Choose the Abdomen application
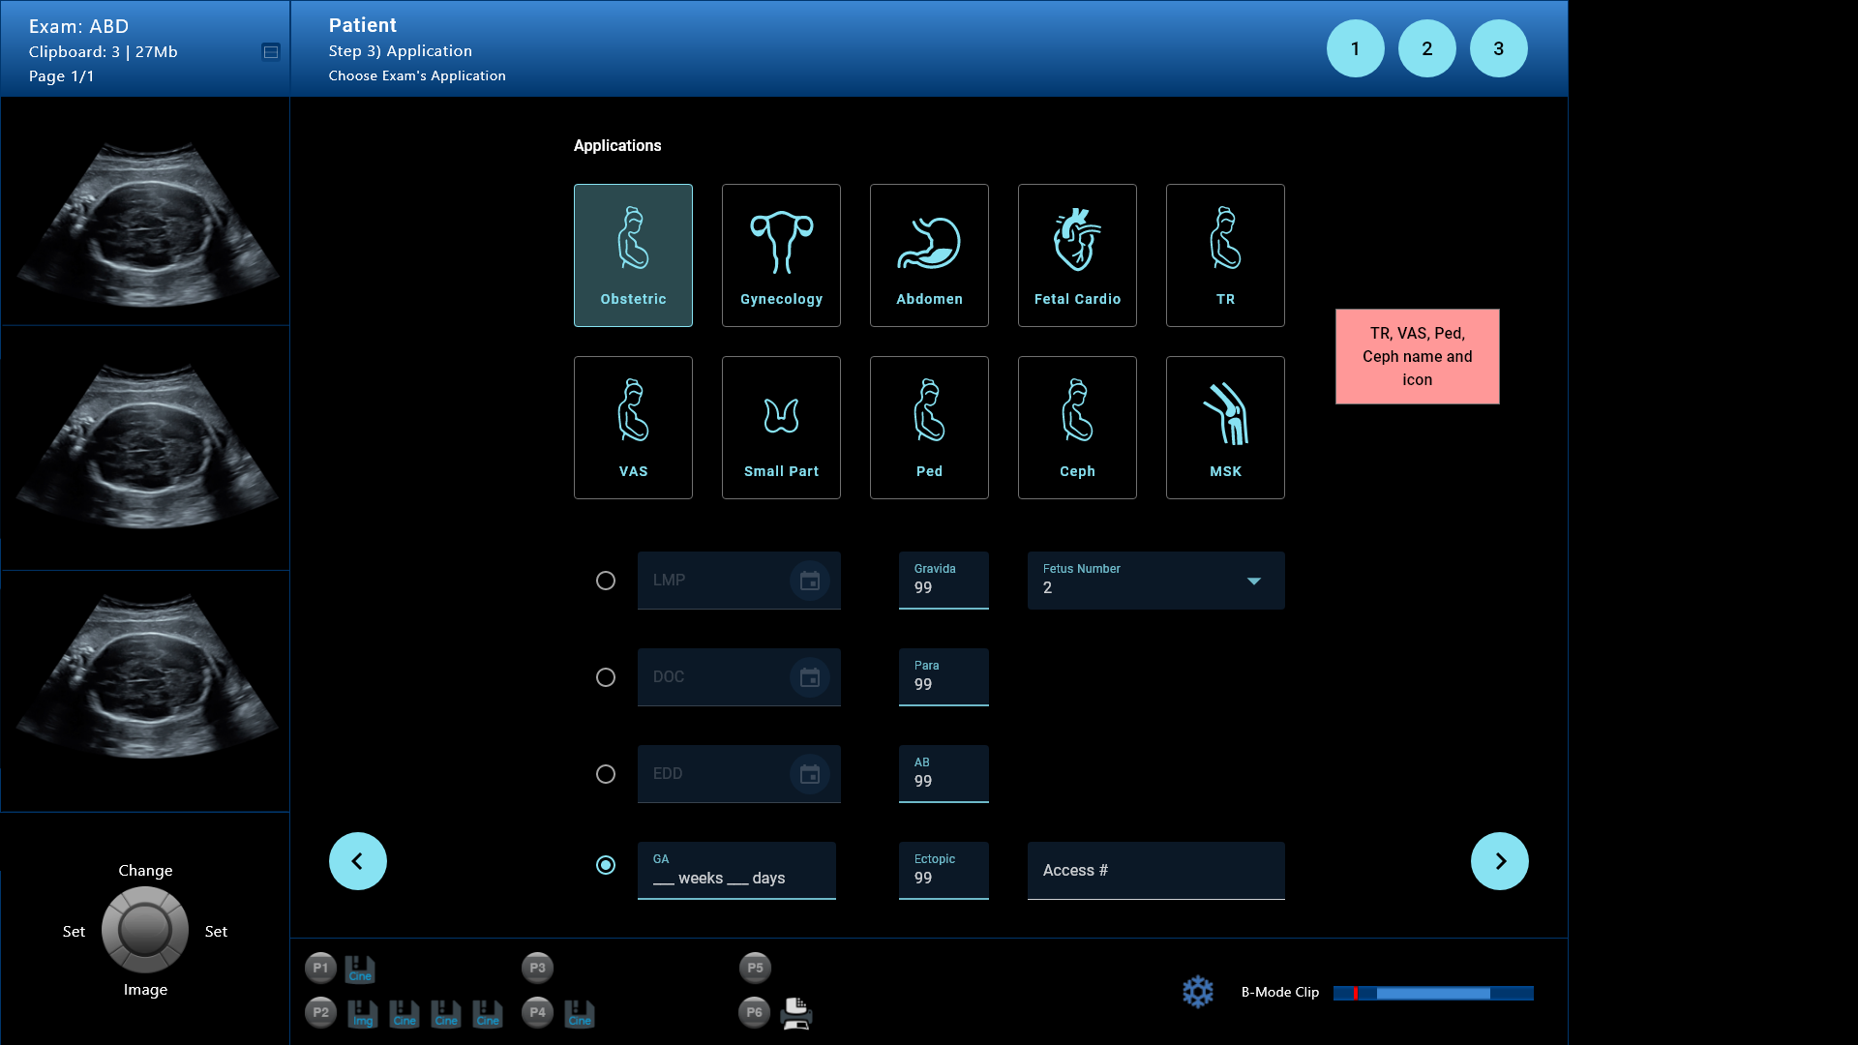The width and height of the screenshot is (1858, 1045). click(x=929, y=255)
